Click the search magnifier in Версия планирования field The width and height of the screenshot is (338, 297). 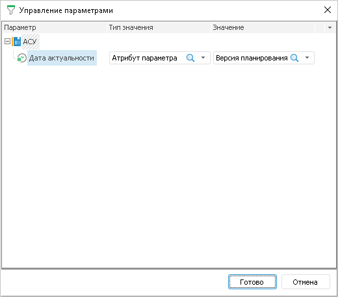pos(294,58)
